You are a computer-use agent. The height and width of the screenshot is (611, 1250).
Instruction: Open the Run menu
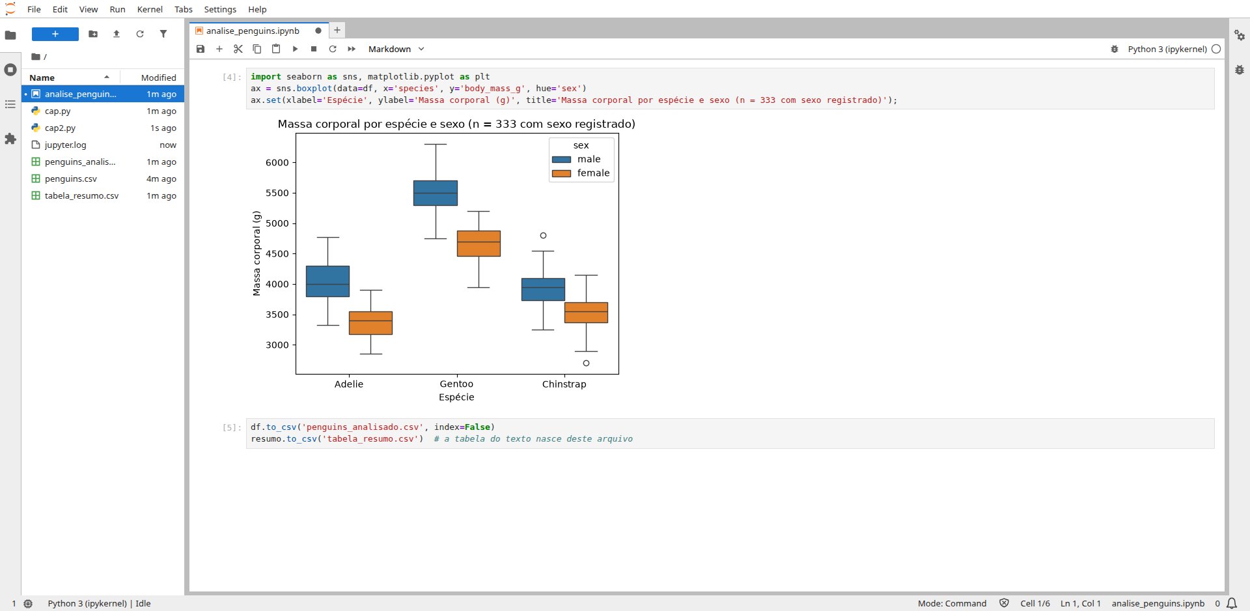(117, 9)
